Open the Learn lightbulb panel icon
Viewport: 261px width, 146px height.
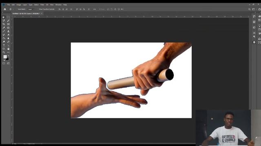click(x=259, y=26)
